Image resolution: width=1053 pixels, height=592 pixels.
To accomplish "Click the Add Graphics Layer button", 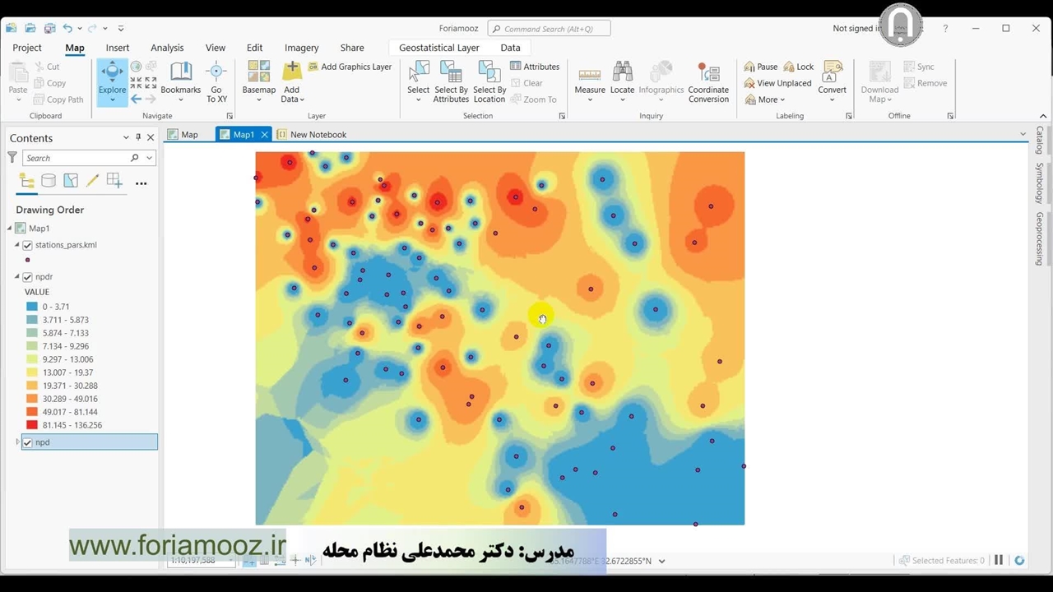I will [350, 67].
